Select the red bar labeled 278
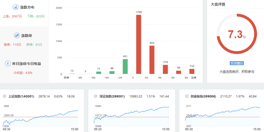 click(165, 69)
